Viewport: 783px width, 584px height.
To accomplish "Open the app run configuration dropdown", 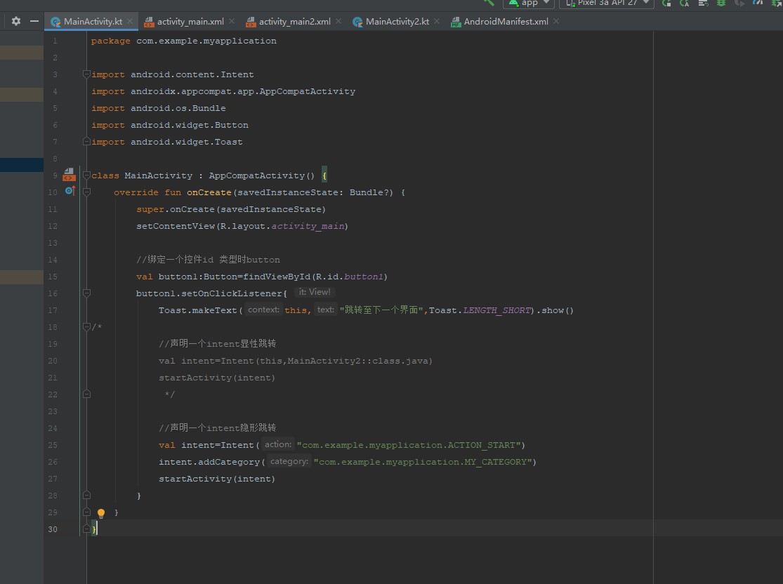I will coord(528,4).
